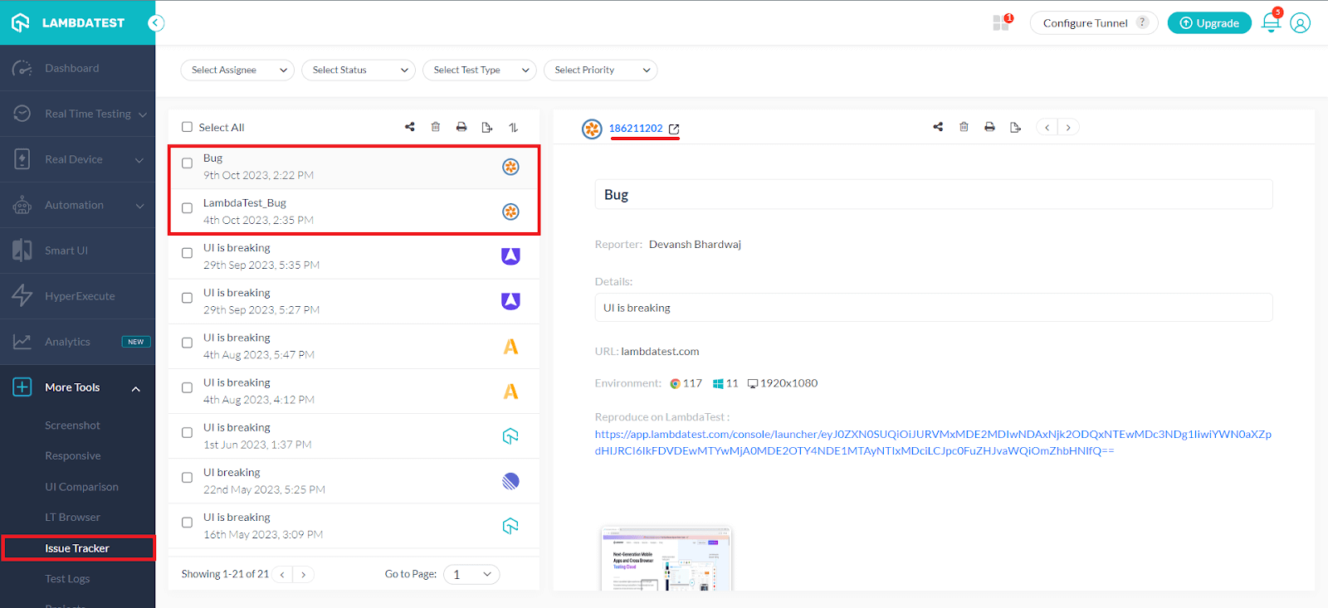Share selected issues from list toolbar
The width and height of the screenshot is (1328, 608).
[410, 127]
